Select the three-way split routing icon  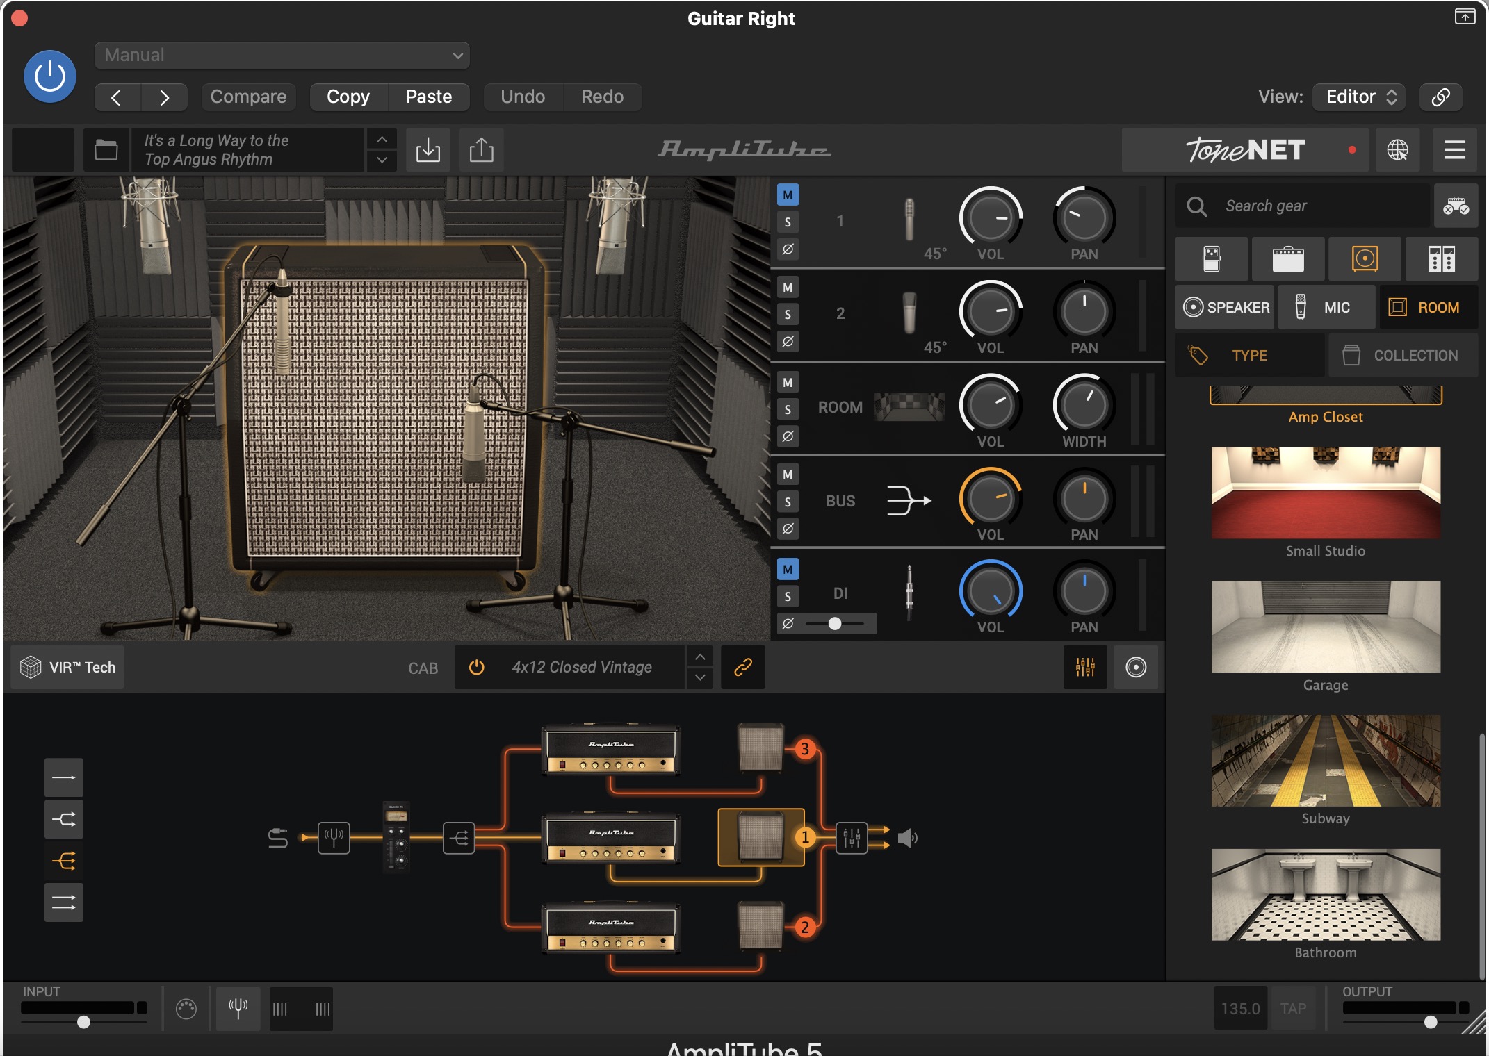pos(64,861)
